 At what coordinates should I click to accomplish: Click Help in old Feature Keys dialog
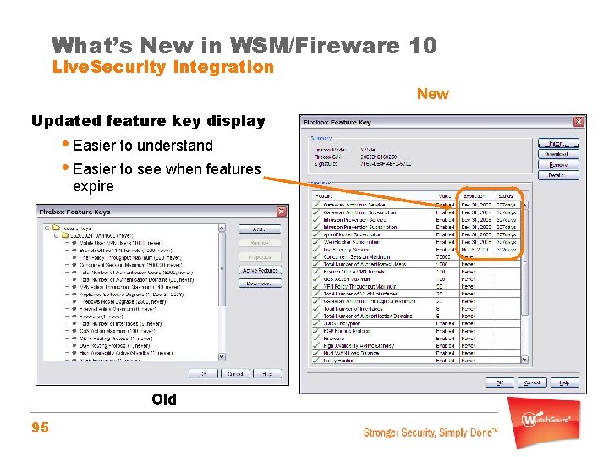pos(267,374)
